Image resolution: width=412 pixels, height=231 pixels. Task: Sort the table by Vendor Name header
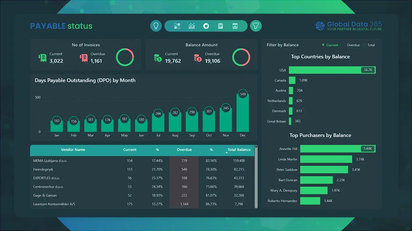tap(72, 149)
